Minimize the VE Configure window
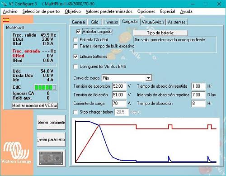This screenshot has width=226, height=176. (x=193, y=4)
